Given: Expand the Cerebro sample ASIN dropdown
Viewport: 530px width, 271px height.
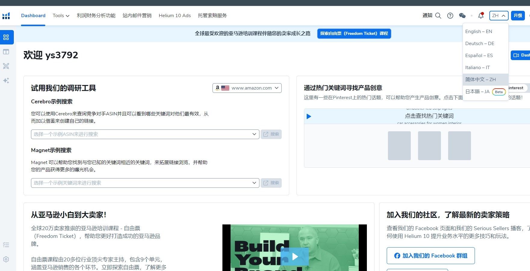Looking at the screenshot, I should 145,134.
